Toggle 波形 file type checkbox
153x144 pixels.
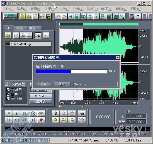[x=8, y=89]
